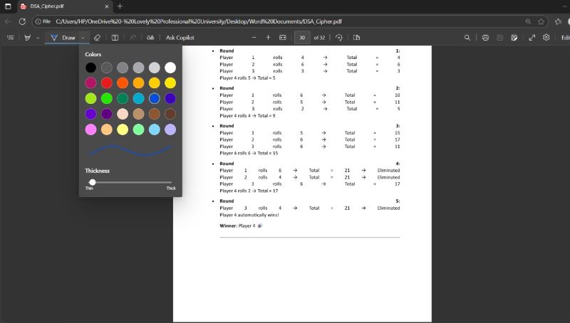Viewport: 570px width, 323px height.
Task: Open the Favorites list
Action: (x=558, y=21)
